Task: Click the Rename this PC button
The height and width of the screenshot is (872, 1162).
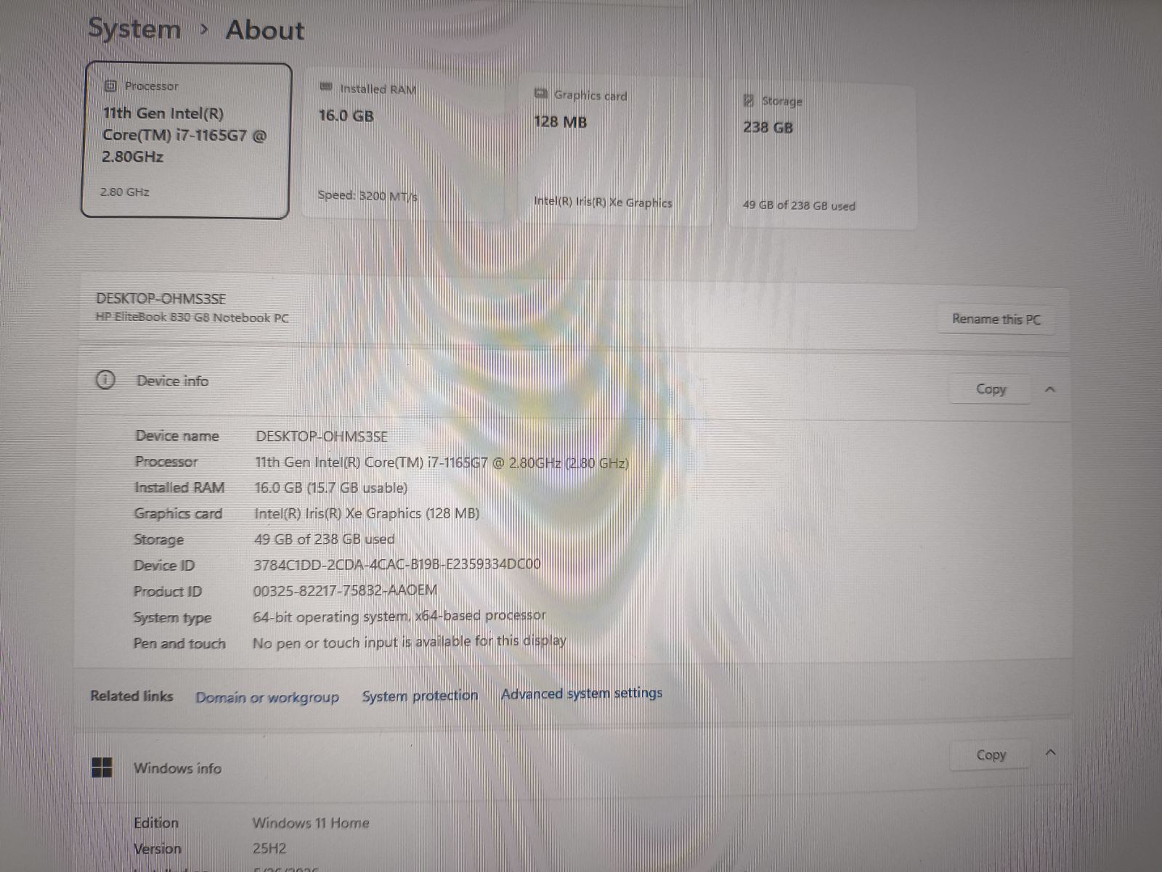Action: [996, 319]
